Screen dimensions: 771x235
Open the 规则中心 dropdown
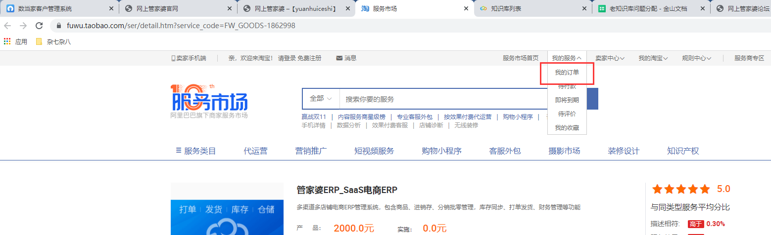696,58
